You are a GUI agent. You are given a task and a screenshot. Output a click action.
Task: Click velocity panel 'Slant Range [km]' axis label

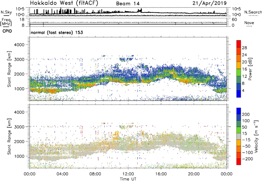pos(9,137)
